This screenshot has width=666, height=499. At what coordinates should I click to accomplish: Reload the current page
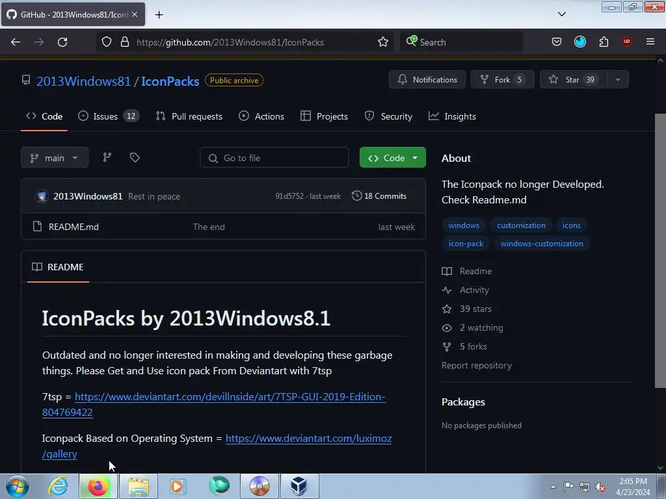tap(62, 42)
